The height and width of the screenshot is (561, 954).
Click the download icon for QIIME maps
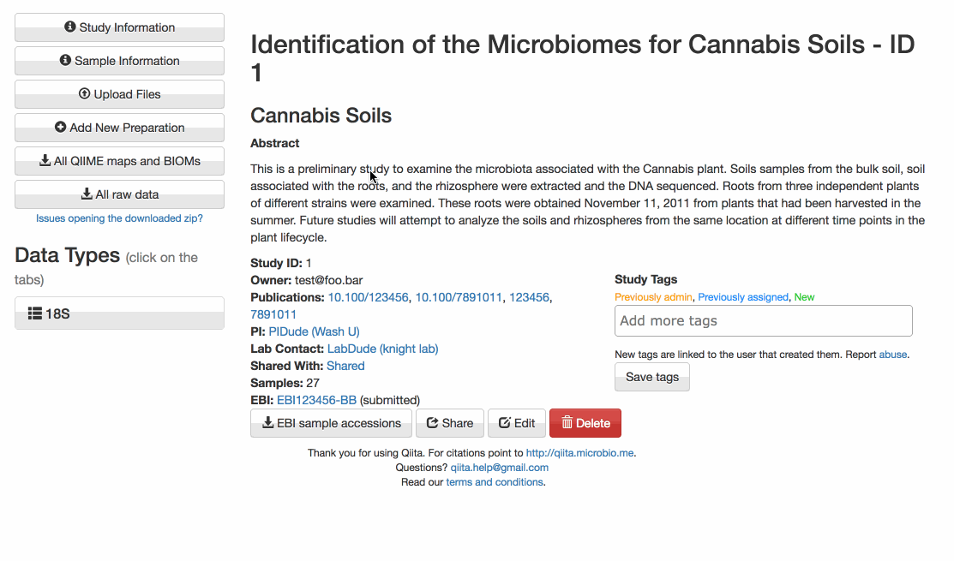(45, 161)
